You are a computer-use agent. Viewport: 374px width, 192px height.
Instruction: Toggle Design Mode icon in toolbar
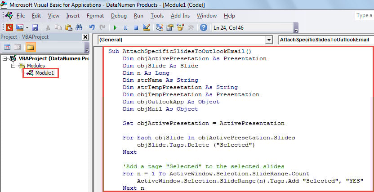point(146,27)
